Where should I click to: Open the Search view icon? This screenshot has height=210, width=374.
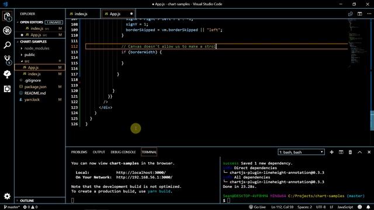7,45
